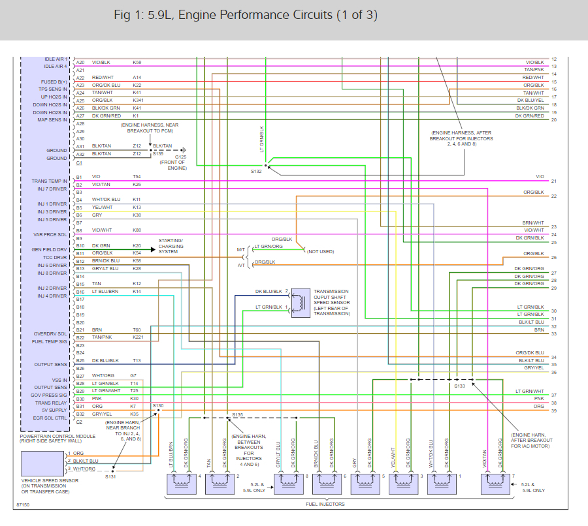Click fuel injector 7 symbol
This screenshot has width=588, height=526.
495,484
